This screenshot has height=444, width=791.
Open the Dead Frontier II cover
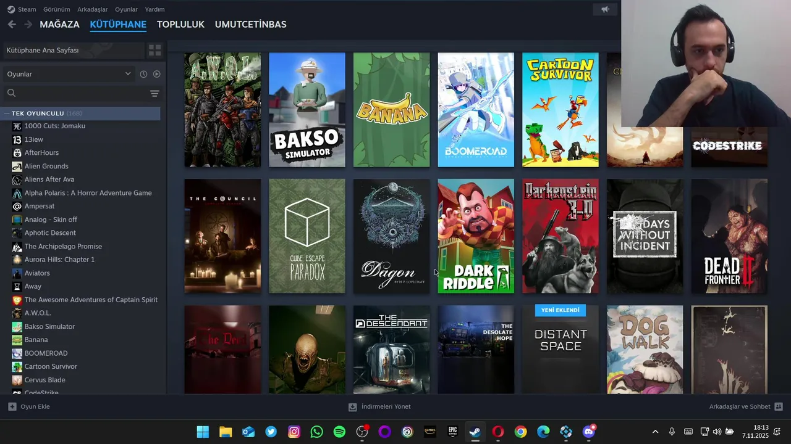(x=729, y=236)
